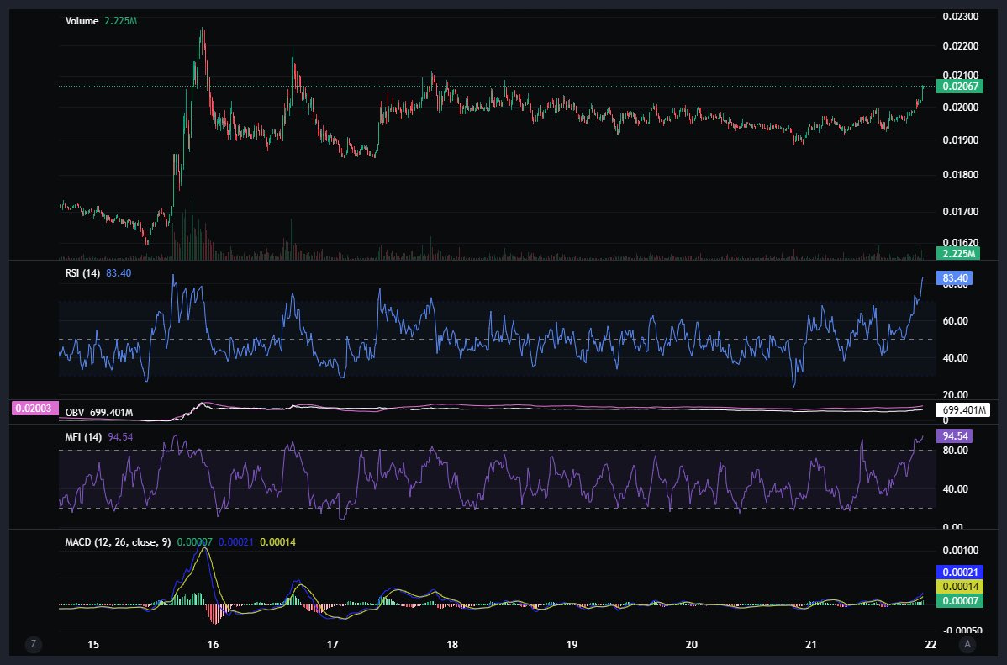Toggle the A auto-scale button at bottom right
Viewport: 1007px width, 665px height.
click(x=967, y=644)
